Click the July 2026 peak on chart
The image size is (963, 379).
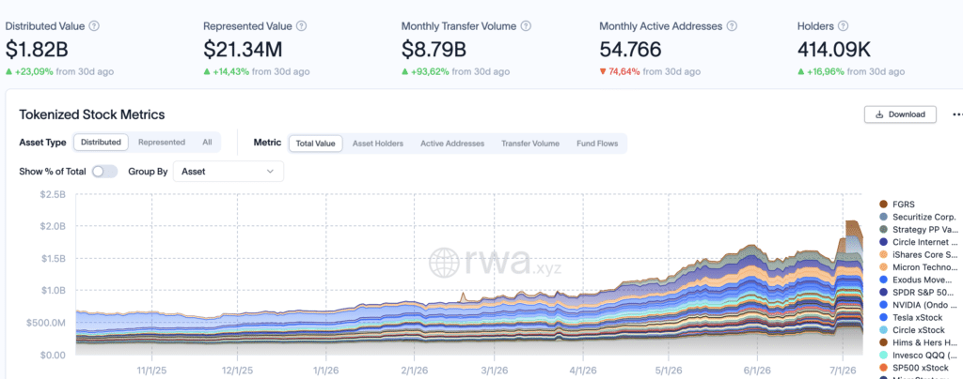click(851, 221)
